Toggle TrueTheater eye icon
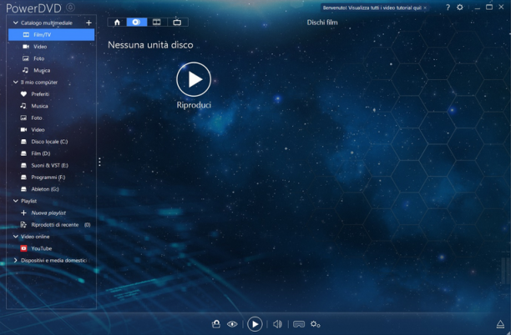Viewport: 511px width, 335px height. tap(232, 324)
